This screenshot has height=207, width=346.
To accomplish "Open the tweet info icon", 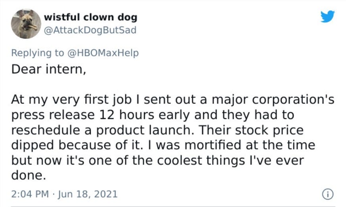I will click(328, 194).
